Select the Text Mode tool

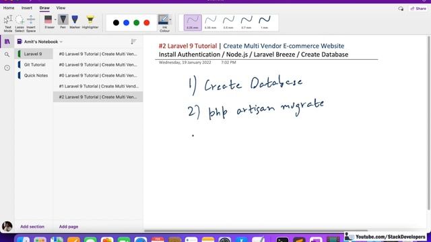[8, 24]
